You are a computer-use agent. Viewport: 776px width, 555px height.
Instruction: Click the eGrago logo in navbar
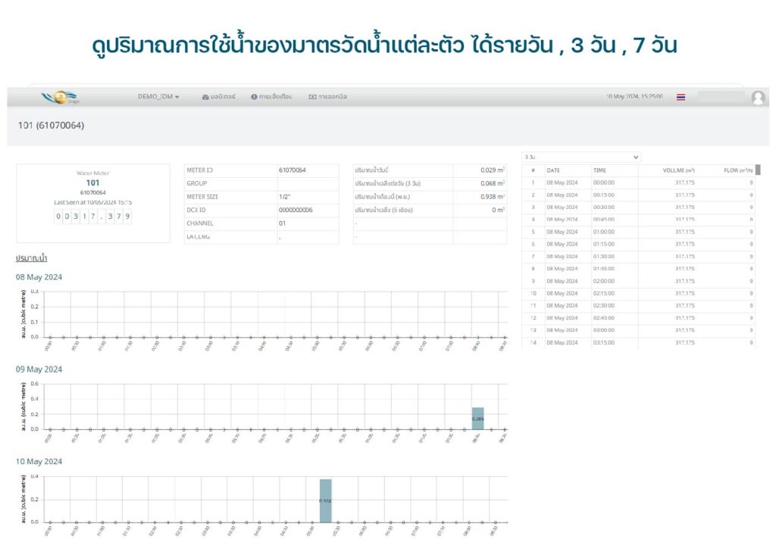62,97
